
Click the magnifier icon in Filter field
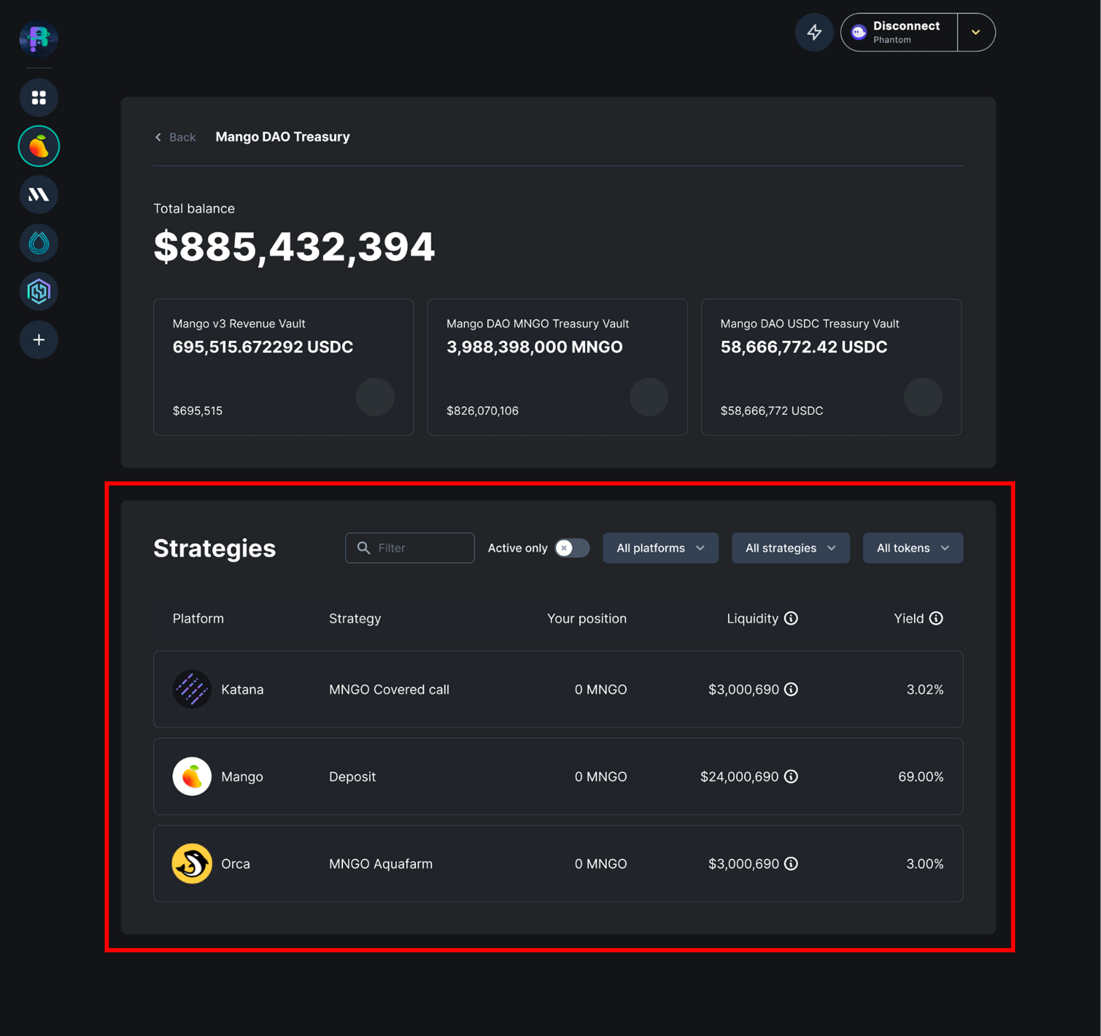pos(364,548)
